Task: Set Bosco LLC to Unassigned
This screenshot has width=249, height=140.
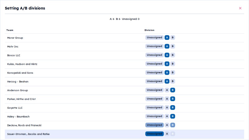Action: click(154, 55)
